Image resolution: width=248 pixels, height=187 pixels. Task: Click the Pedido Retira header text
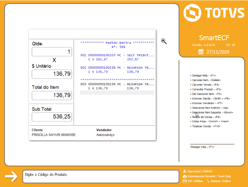point(118,43)
